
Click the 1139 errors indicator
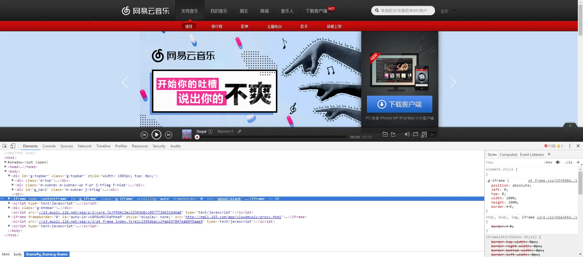550,146
